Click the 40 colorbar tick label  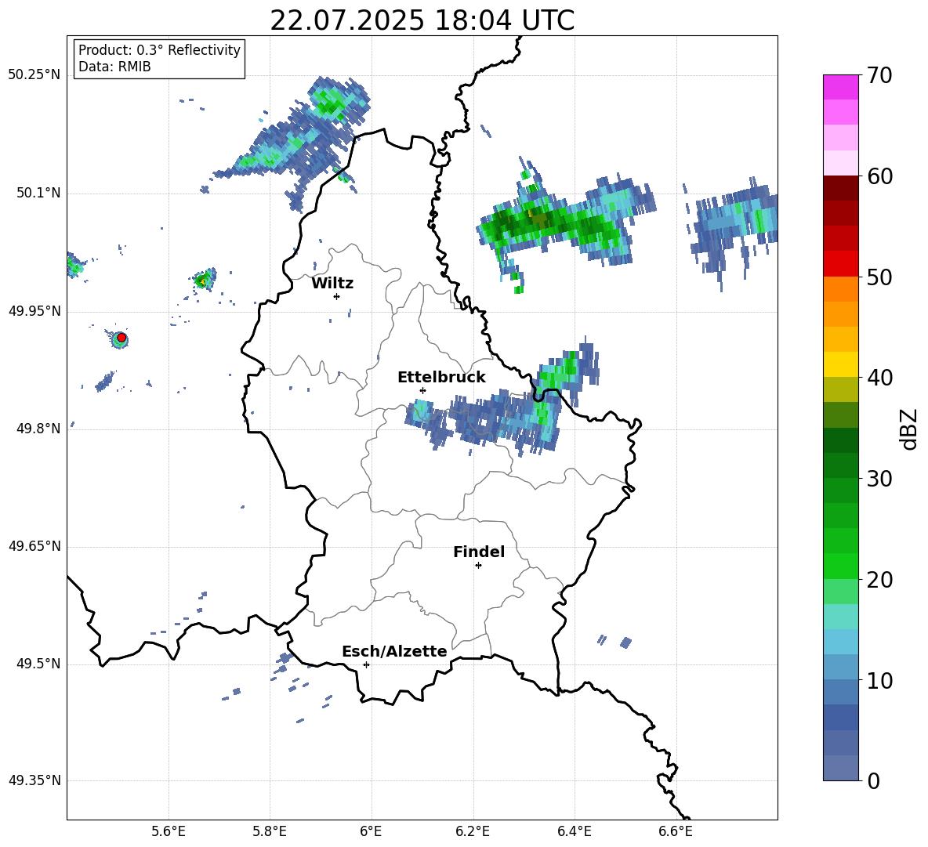tap(879, 378)
